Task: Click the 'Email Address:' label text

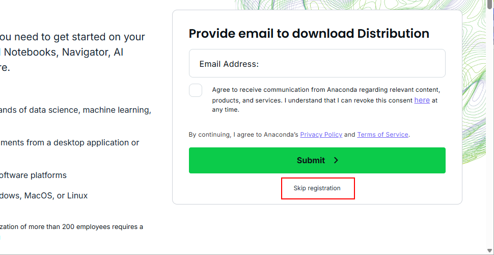Action: (229, 64)
